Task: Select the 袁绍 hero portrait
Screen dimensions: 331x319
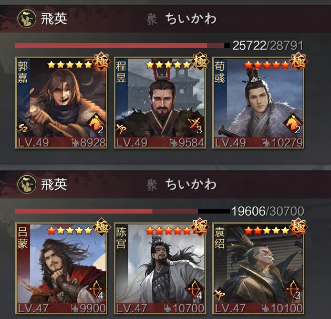Action: pos(258,268)
